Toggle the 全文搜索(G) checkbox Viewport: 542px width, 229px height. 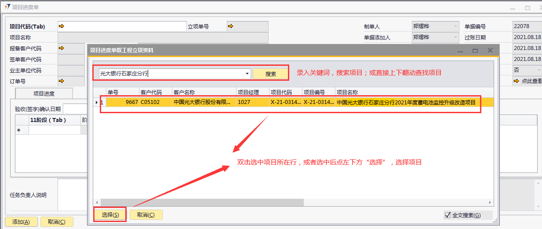pos(448,215)
